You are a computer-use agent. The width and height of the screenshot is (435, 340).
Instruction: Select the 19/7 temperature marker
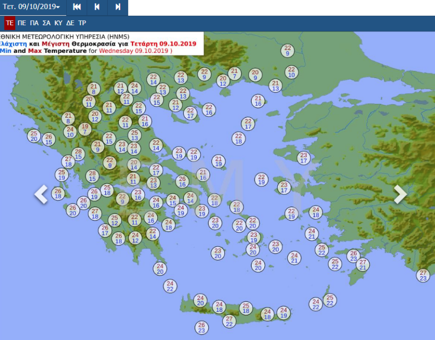[x=85, y=129]
